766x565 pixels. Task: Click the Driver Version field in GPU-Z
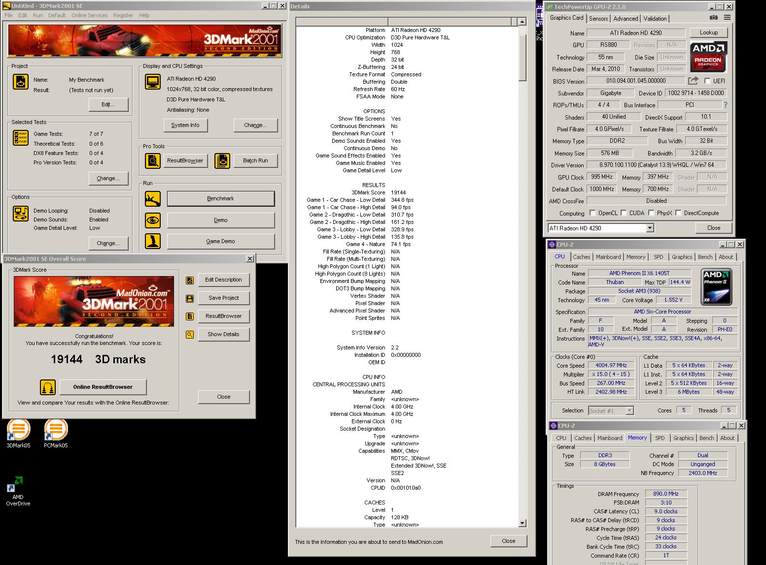[x=657, y=165]
